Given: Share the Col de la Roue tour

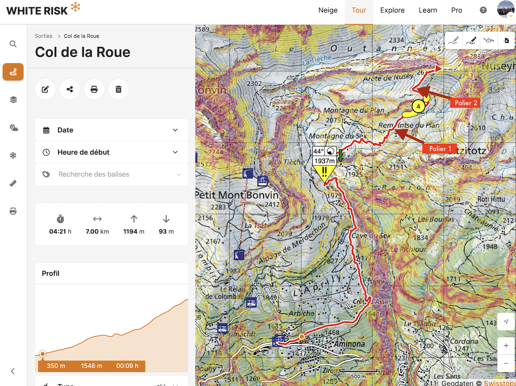Looking at the screenshot, I should pyautogui.click(x=70, y=89).
